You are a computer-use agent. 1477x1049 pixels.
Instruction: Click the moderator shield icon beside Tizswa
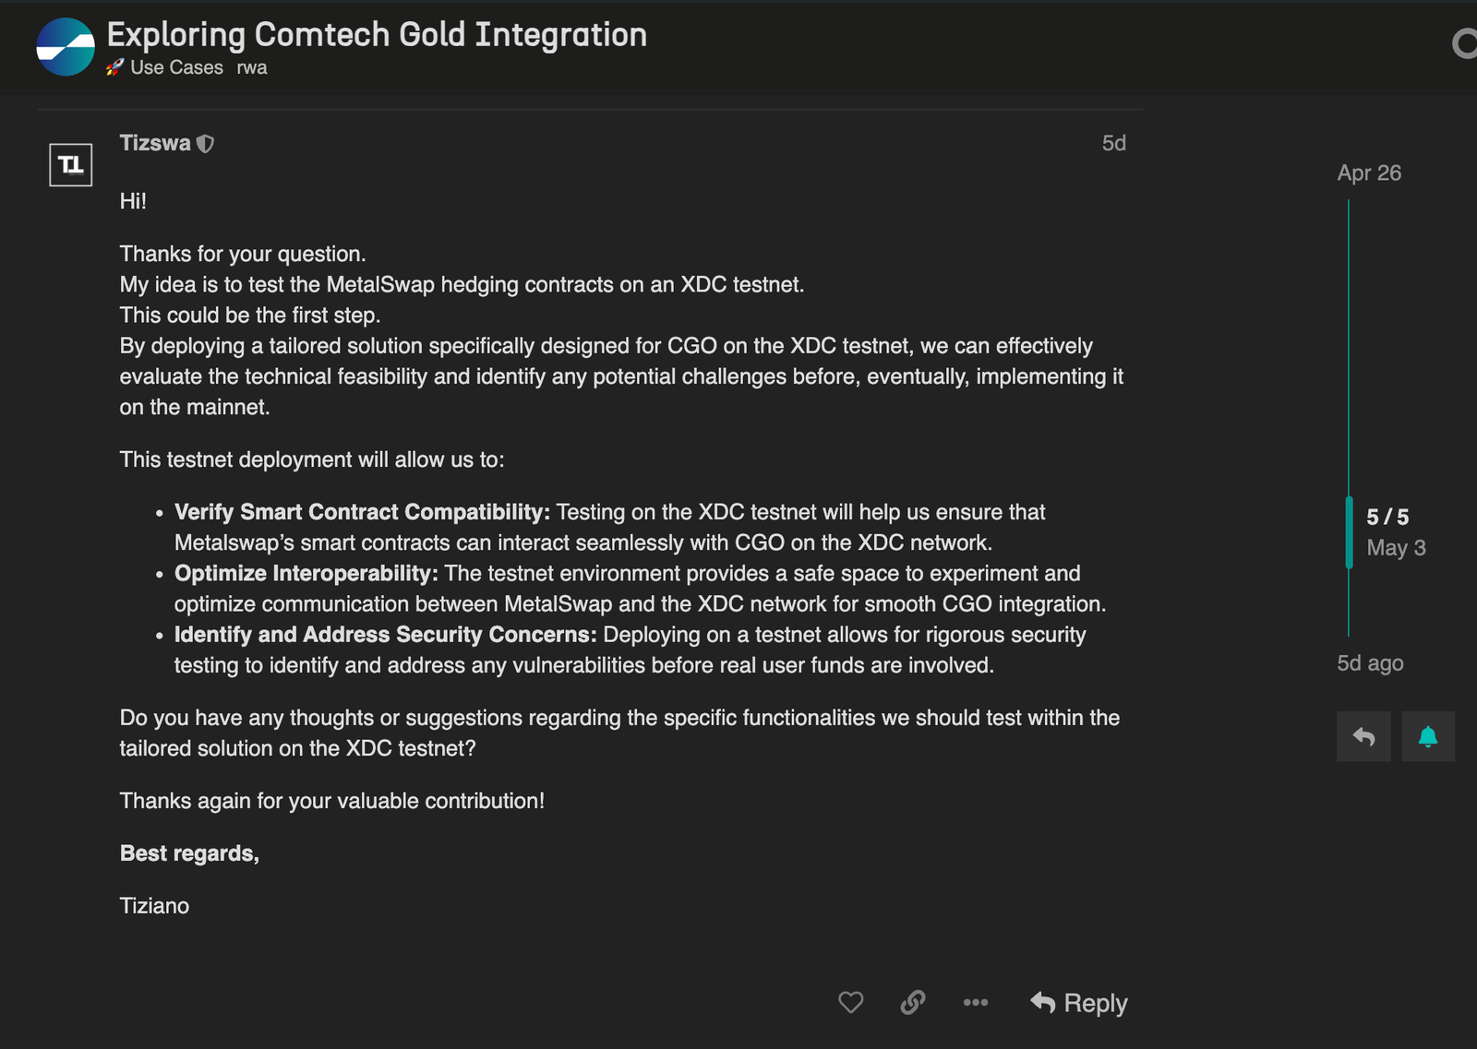pos(206,144)
